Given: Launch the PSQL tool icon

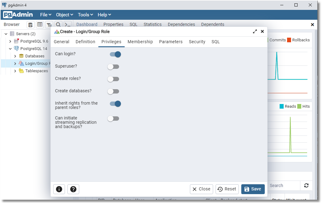Looking at the screenshot, I should [x=67, y=24].
